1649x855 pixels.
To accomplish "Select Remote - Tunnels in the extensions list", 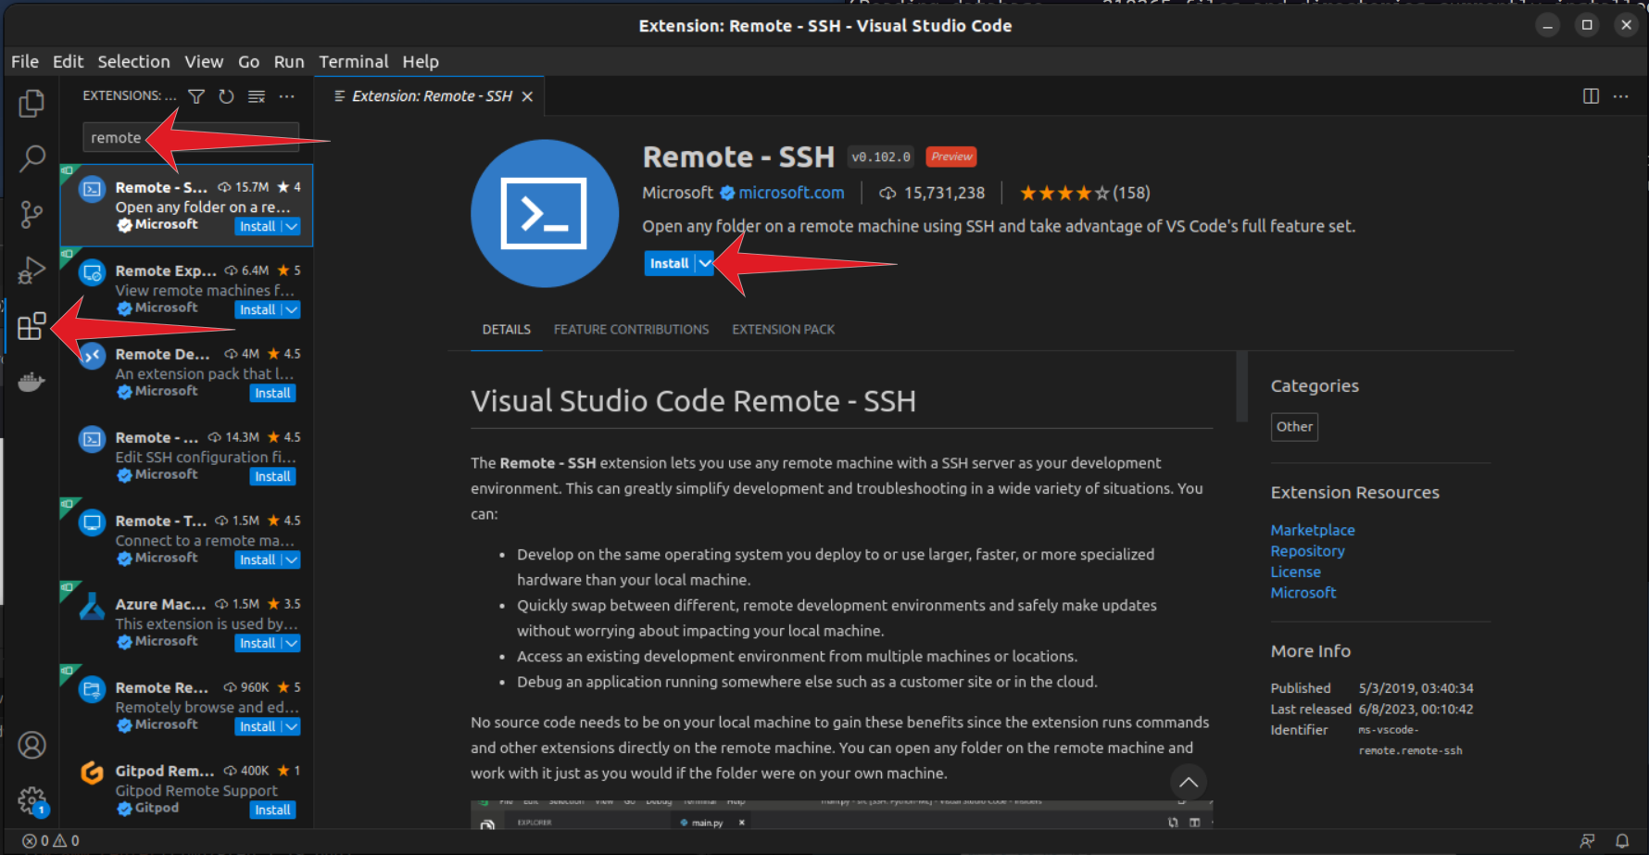I will point(186,539).
